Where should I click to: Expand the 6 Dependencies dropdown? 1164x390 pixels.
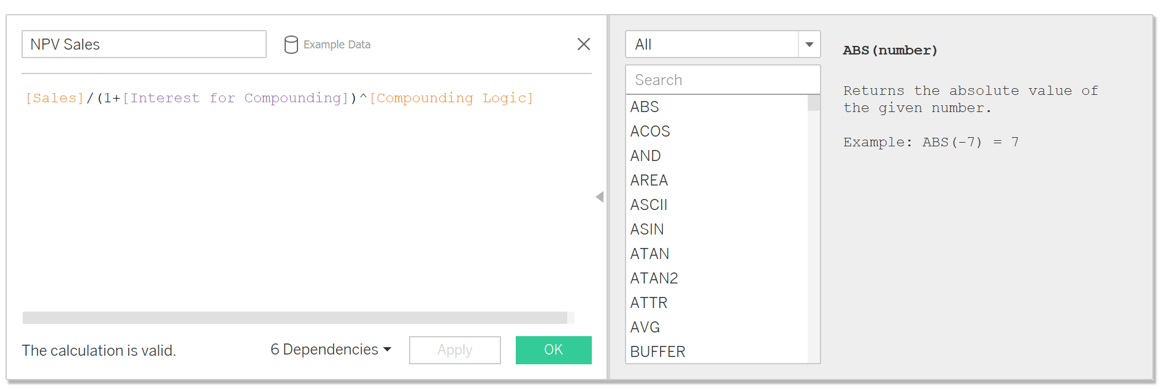(331, 350)
